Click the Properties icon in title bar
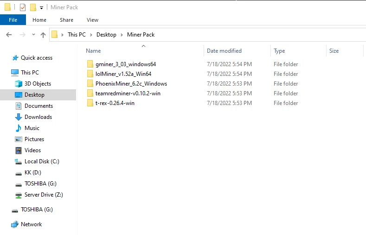The width and height of the screenshot is (366, 235). tap(23, 7)
